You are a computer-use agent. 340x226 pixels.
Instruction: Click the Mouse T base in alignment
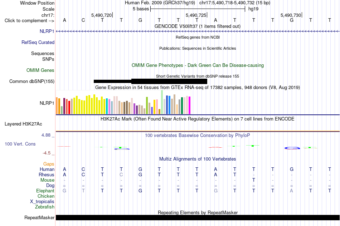(x=254, y=180)
